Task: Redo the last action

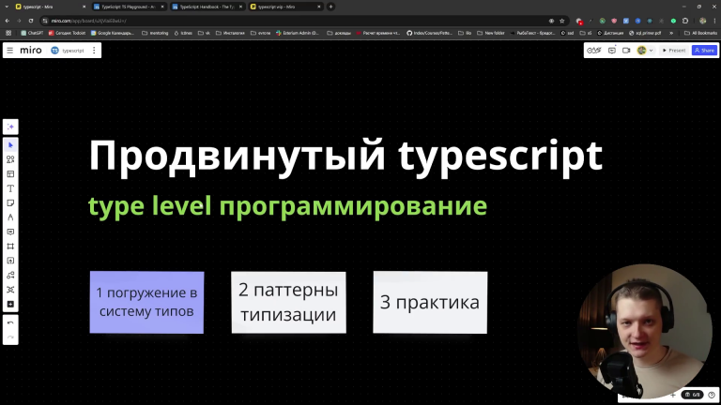Action: (x=10, y=337)
